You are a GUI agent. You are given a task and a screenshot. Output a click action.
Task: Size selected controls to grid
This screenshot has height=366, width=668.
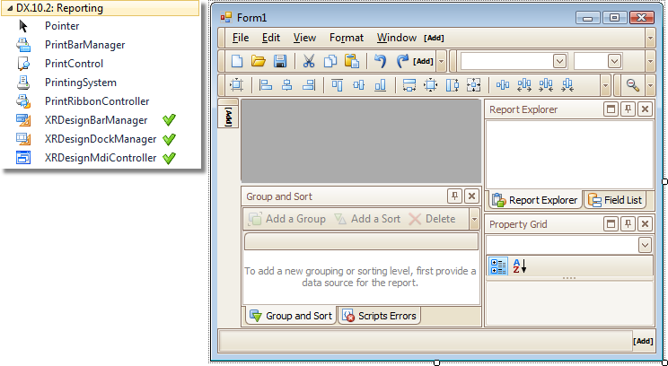[x=431, y=85]
